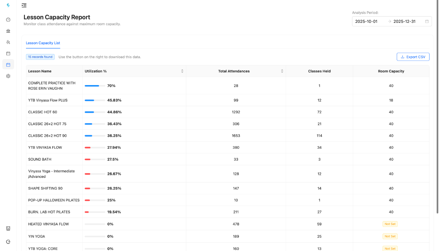Export the data with Export CSV button
This screenshot has width=439, height=251.
(x=413, y=57)
